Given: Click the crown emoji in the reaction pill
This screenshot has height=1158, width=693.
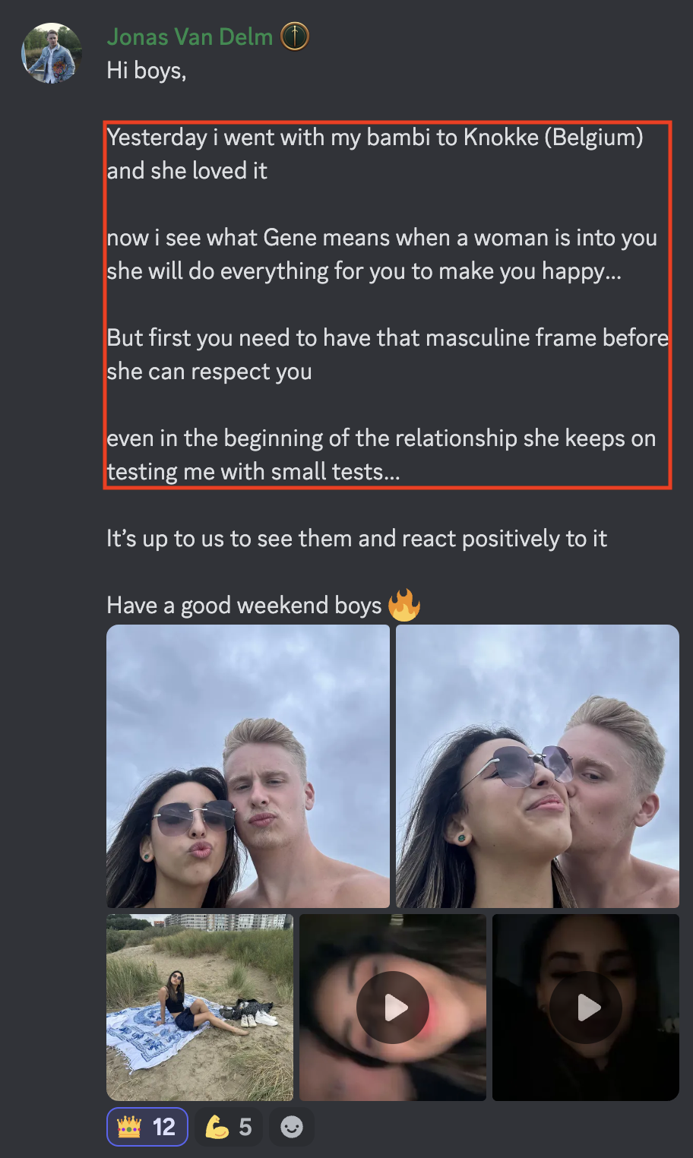Looking at the screenshot, I should tap(129, 1127).
